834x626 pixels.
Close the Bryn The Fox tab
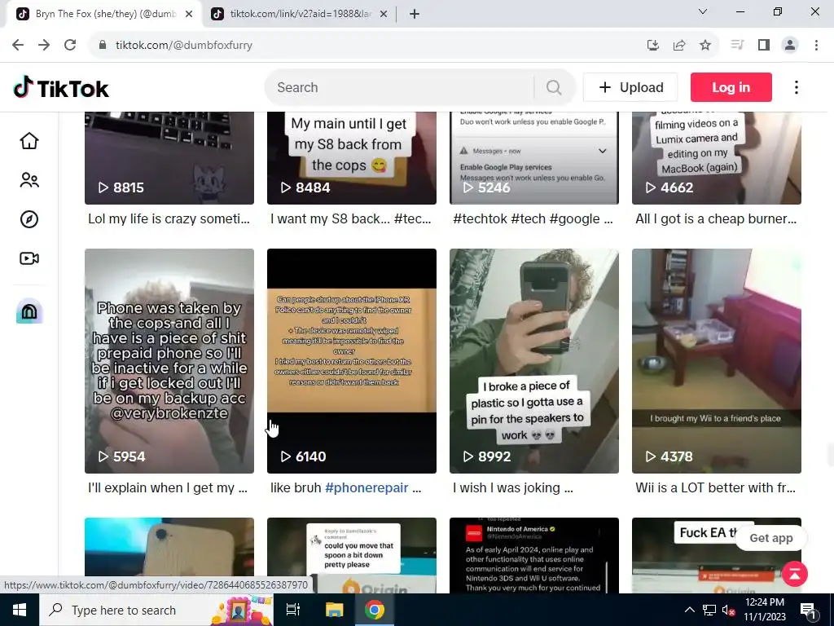click(189, 14)
